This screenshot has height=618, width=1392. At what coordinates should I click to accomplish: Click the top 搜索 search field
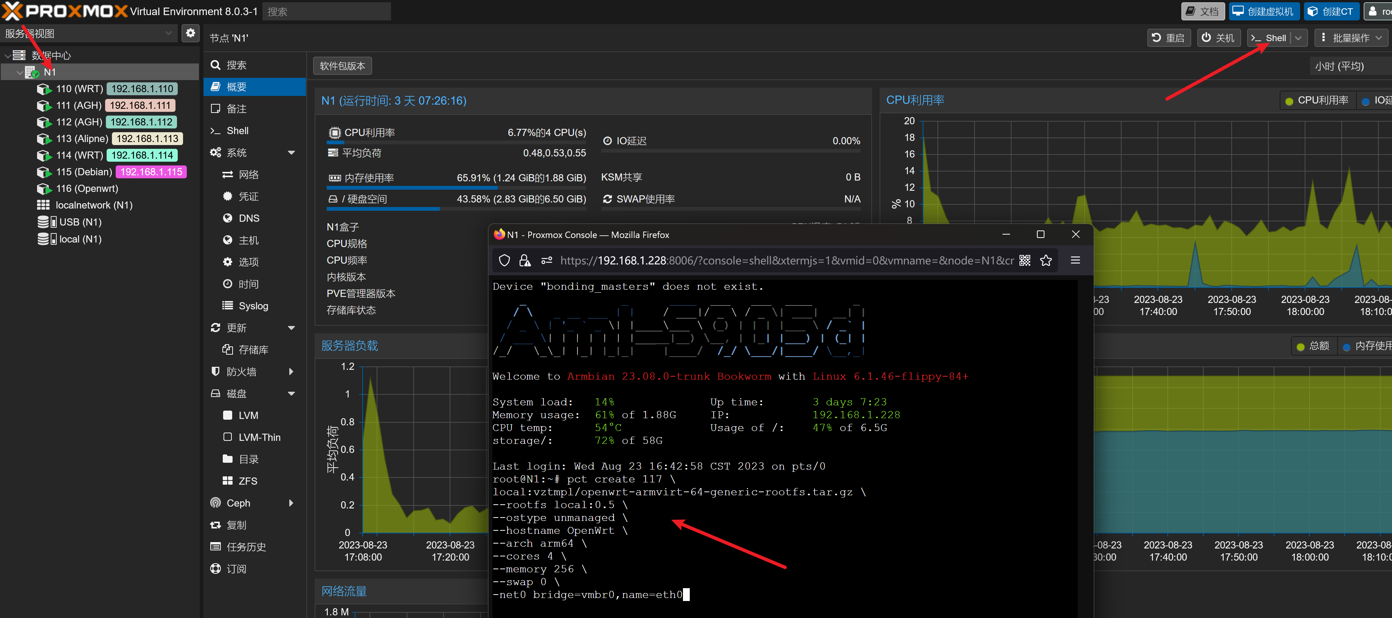326,11
